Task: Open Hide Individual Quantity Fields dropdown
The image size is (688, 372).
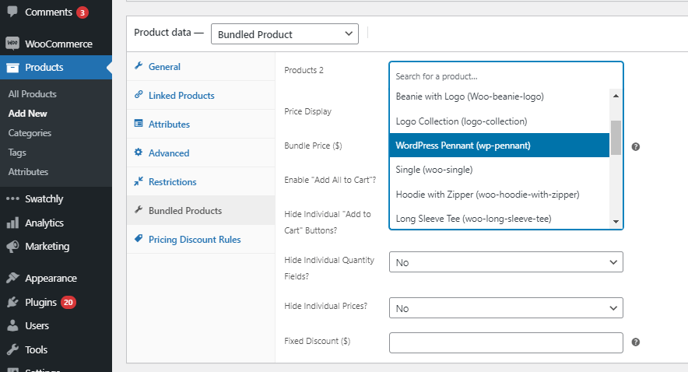Action: pos(506,262)
